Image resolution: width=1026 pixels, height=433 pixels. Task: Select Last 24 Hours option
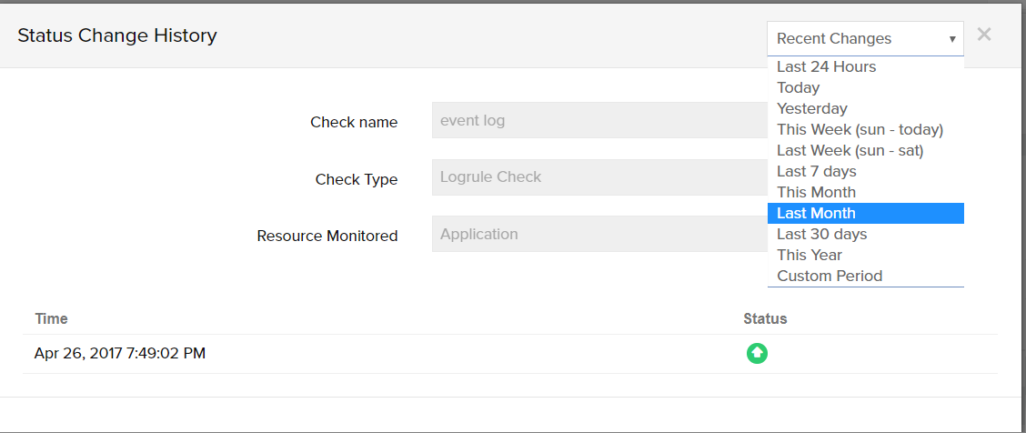826,66
